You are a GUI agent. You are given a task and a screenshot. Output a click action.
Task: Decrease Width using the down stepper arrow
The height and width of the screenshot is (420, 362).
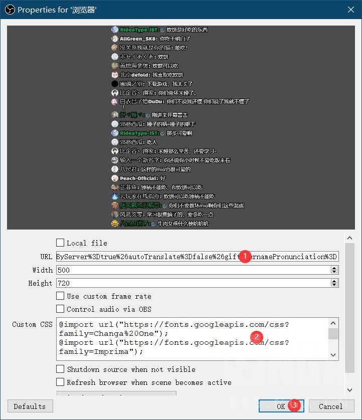(x=334, y=272)
